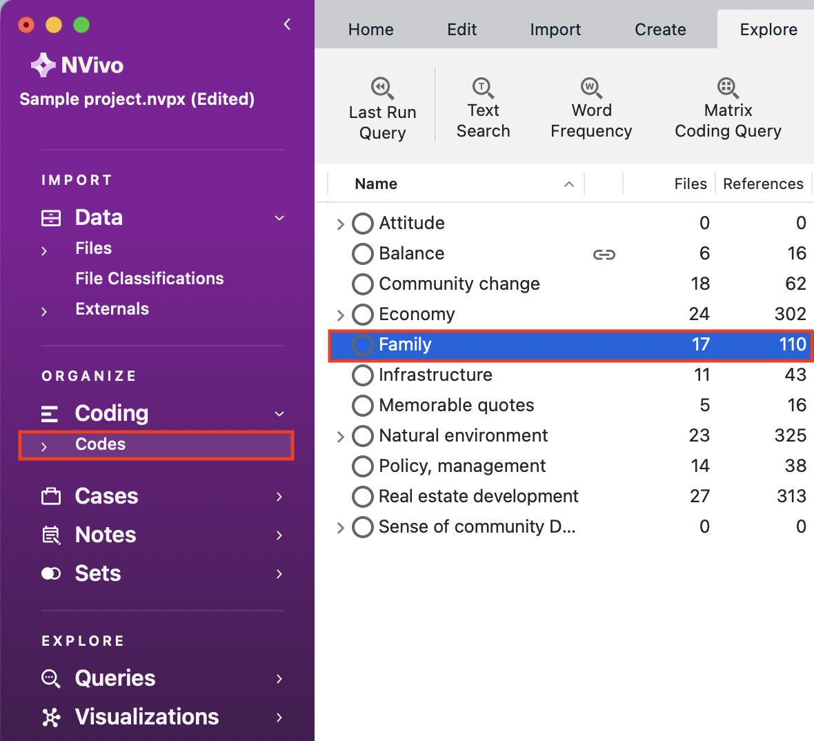This screenshot has width=814, height=741.
Task: Click the link icon beside Balance
Action: click(x=604, y=255)
